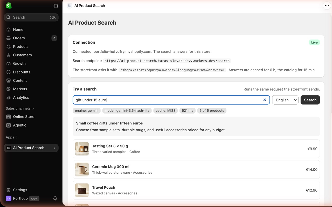Image resolution: width=332 pixels, height=207 pixels.
Task: Click the Customers person icon
Action: (x=9, y=55)
